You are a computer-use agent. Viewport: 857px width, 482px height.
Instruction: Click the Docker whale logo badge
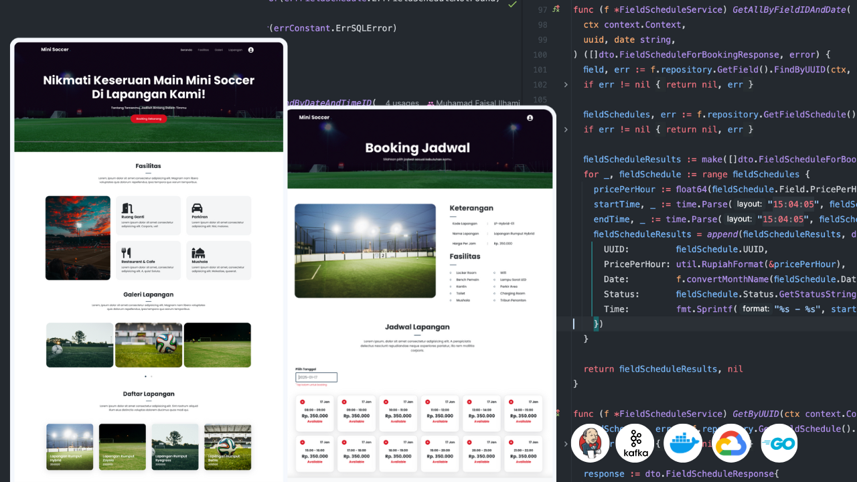click(x=684, y=443)
